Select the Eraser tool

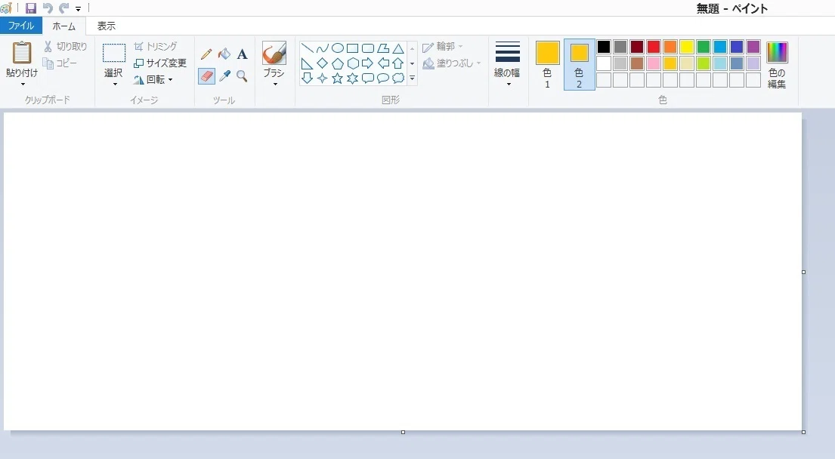tap(206, 76)
